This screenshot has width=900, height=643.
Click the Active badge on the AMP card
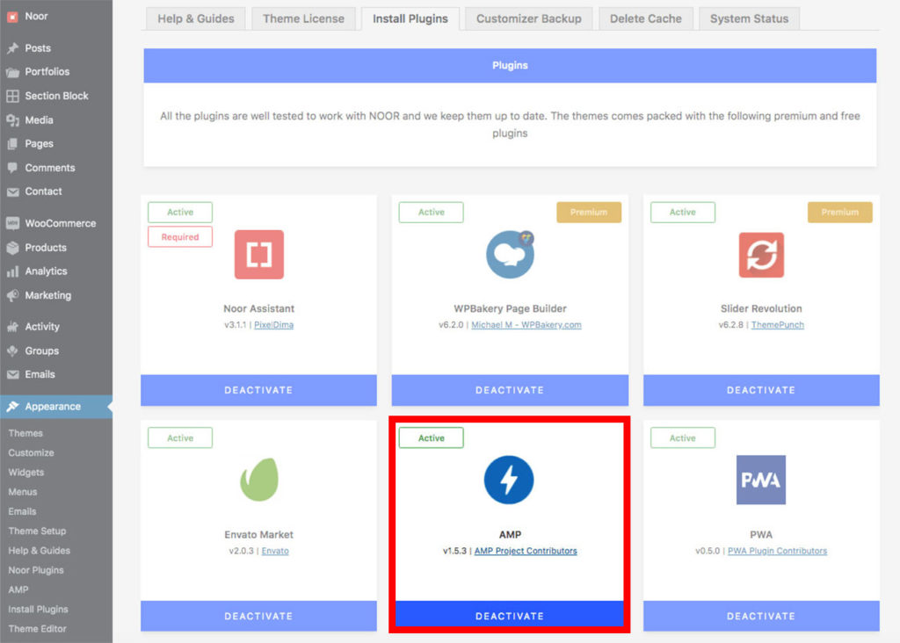[x=431, y=437]
